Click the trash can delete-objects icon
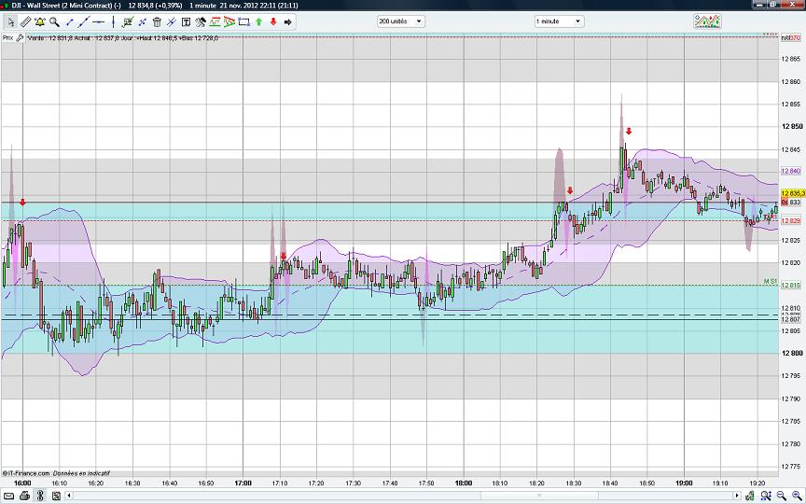806x504 pixels. pyautogui.click(x=157, y=21)
